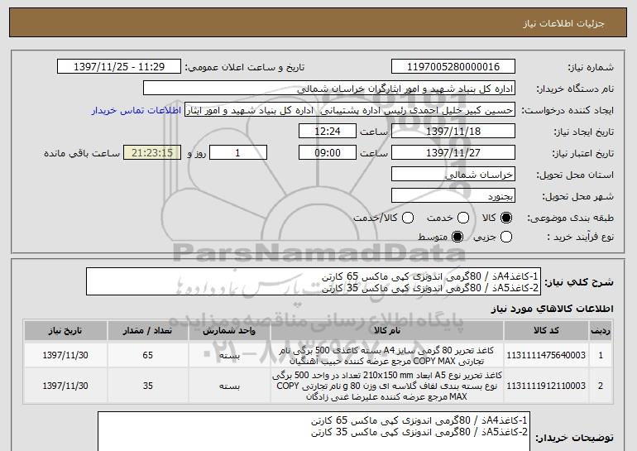Click the ایجاد کننده درخواست field
The width and height of the screenshot is (637, 451).
click(x=350, y=110)
